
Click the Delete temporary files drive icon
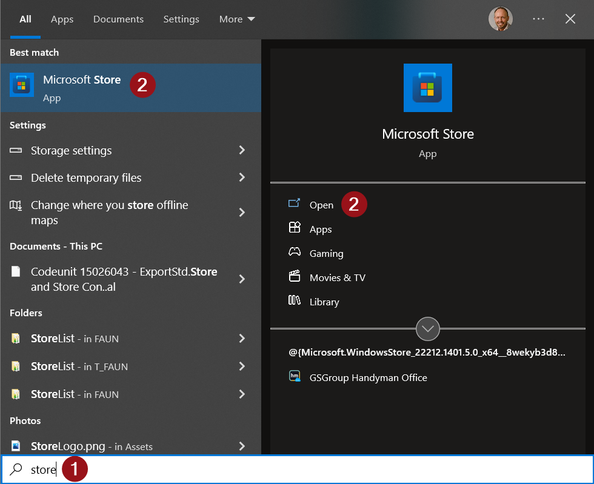click(x=16, y=177)
